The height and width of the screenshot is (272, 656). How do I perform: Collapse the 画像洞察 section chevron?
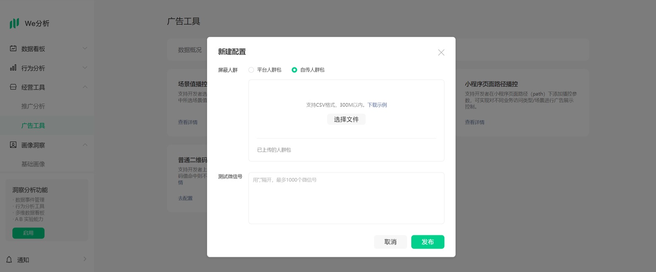pyautogui.click(x=85, y=145)
